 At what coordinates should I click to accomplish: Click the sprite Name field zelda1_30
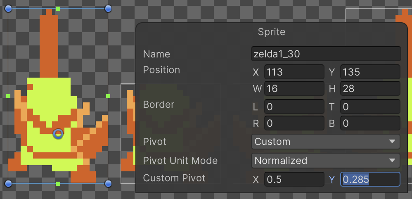326,54
